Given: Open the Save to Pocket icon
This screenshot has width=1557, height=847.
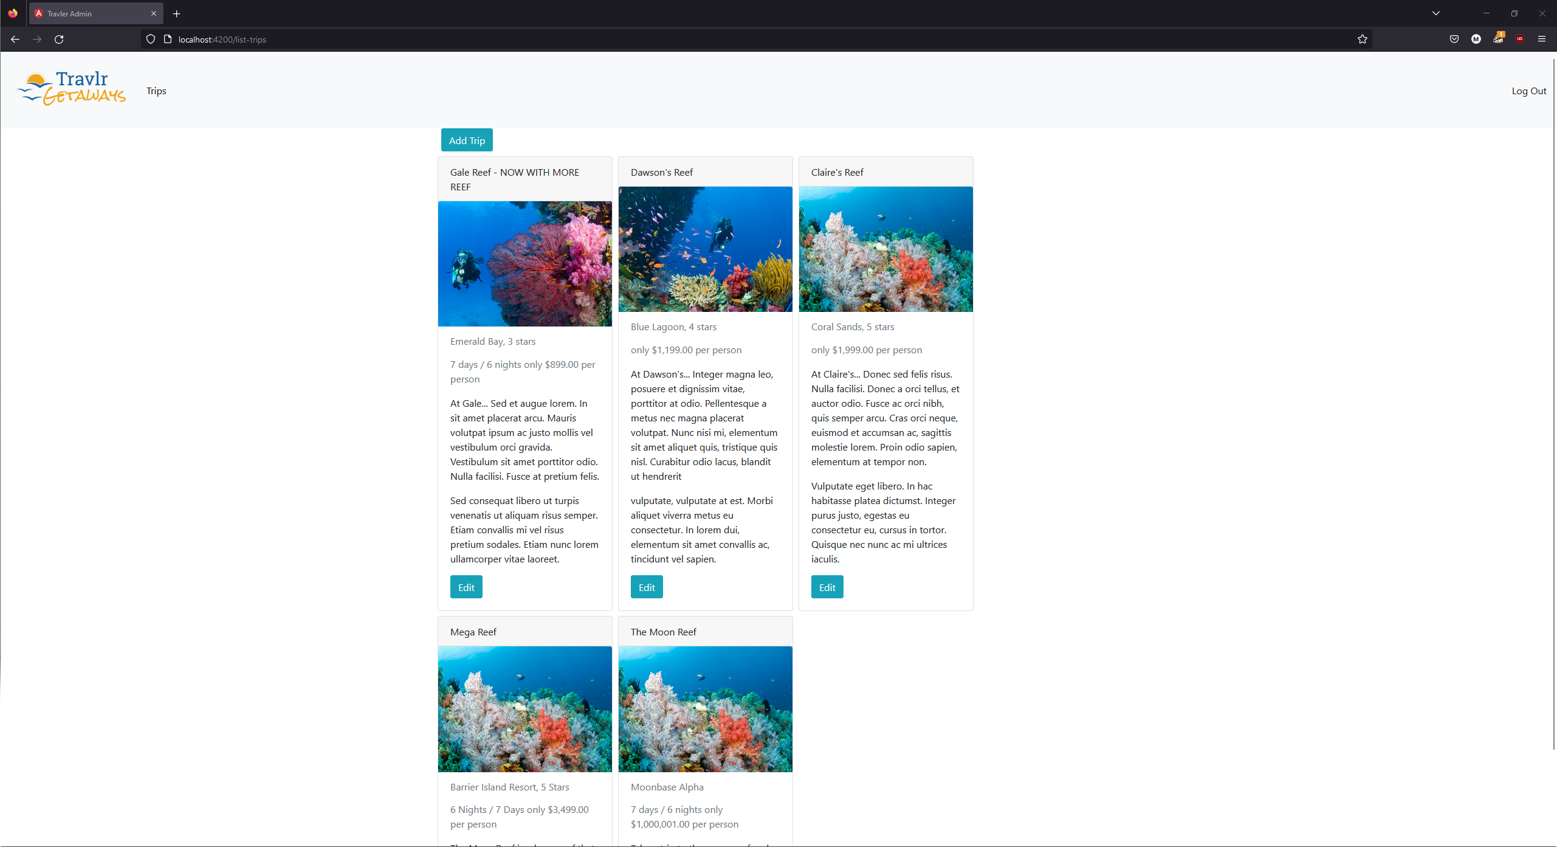Looking at the screenshot, I should [1454, 40].
